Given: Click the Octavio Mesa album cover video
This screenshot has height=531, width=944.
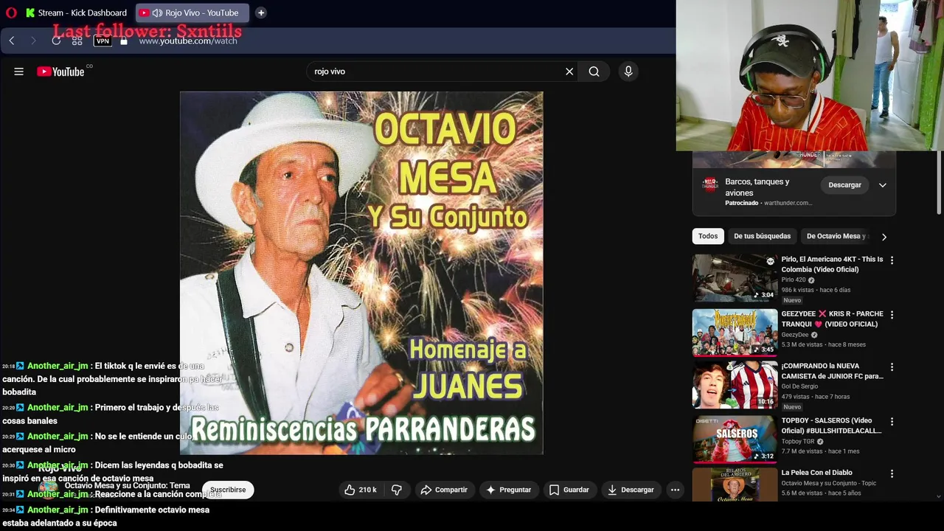Looking at the screenshot, I should 361,273.
